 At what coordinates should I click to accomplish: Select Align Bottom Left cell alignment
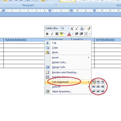pos(94,91)
